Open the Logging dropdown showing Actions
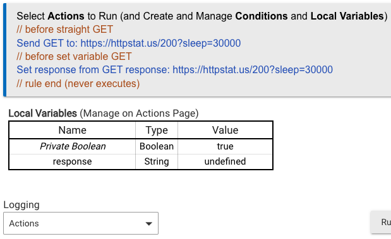This screenshot has height=239, width=391. tap(81, 223)
